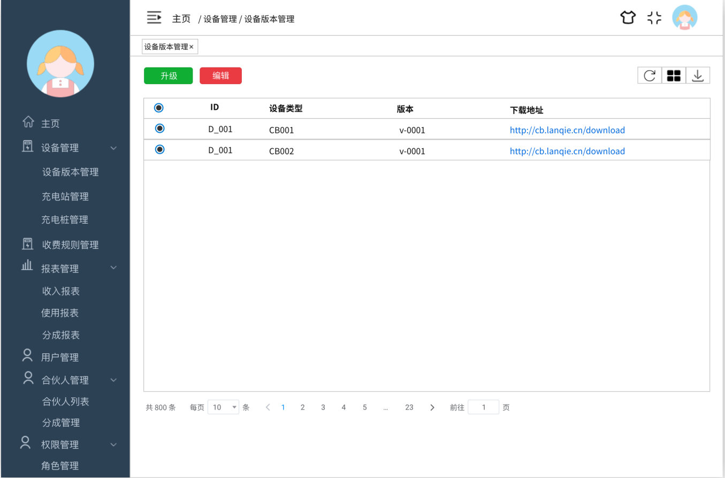Click the device icon beside 设备管理

tap(27, 147)
